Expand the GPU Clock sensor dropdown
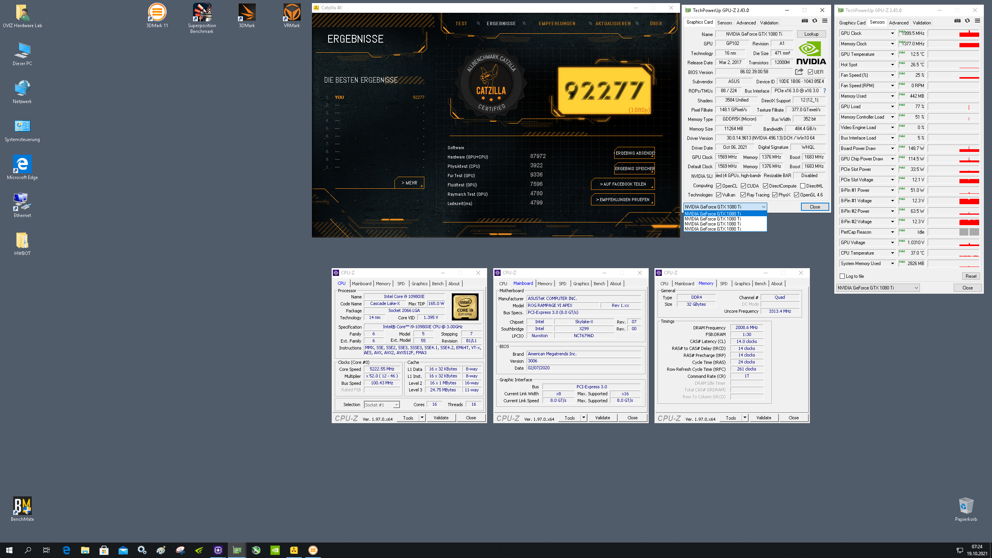The width and height of the screenshot is (992, 558). point(892,33)
